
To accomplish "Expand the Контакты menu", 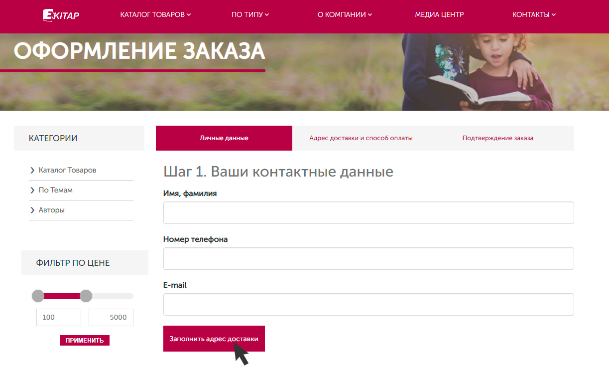I will (534, 15).
